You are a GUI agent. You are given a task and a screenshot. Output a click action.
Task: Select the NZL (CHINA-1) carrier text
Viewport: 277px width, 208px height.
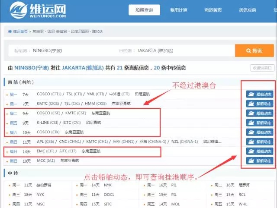coord(185,142)
